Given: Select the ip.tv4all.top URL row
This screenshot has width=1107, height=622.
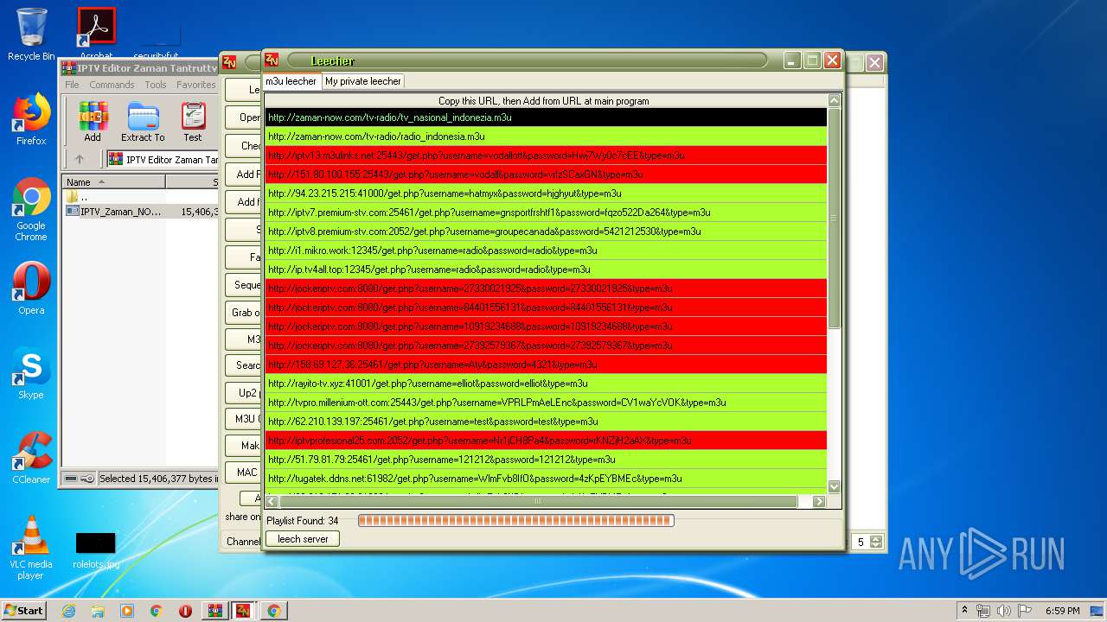Looking at the screenshot, I should [546, 270].
